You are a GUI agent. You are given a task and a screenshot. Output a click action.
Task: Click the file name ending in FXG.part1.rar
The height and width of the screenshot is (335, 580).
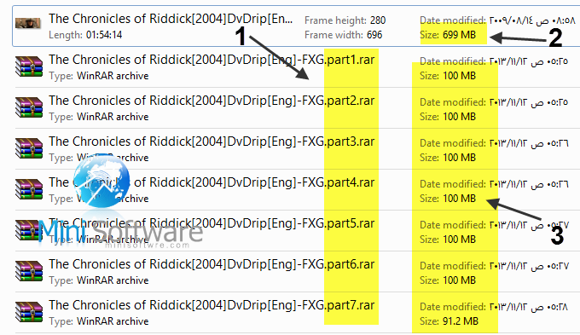pos(212,60)
